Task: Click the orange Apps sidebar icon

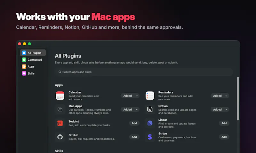Action: pos(24,66)
